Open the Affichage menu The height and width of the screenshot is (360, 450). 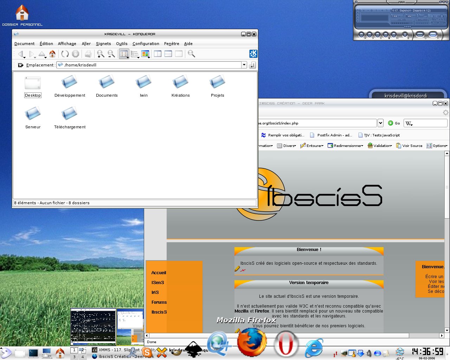click(67, 44)
